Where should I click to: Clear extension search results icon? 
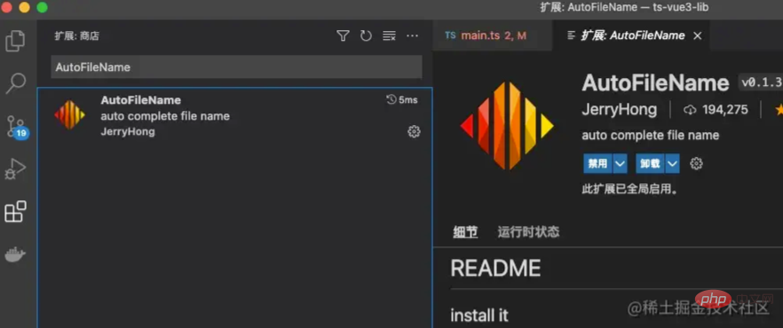pos(389,35)
